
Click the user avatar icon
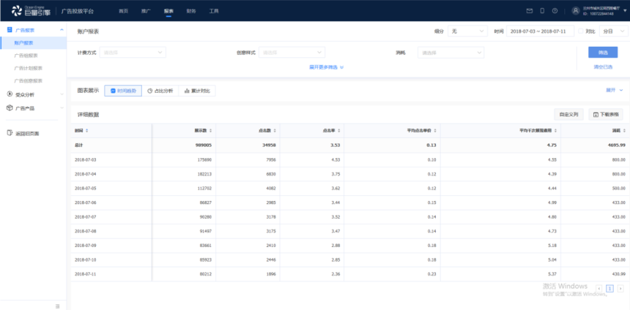[x=576, y=11]
